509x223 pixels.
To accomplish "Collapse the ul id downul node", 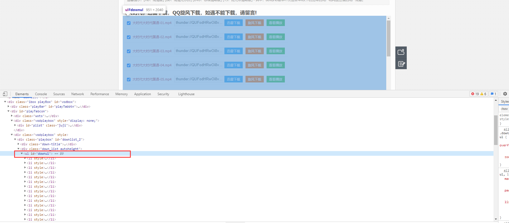I will 22,154.
